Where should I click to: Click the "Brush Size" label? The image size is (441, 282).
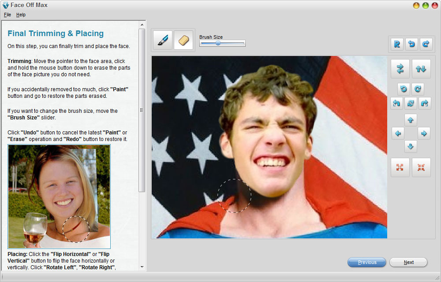pyautogui.click(x=211, y=37)
